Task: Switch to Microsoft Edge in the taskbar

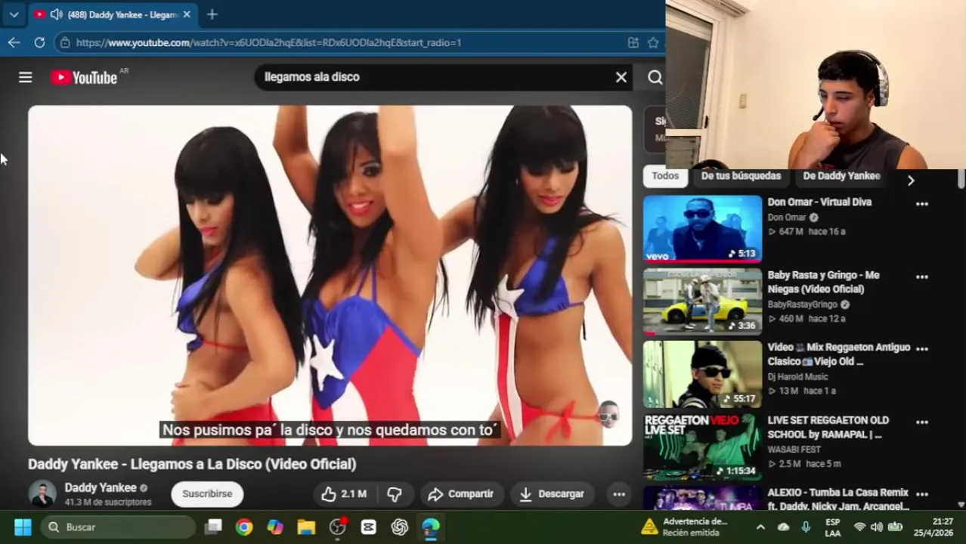Action: click(431, 527)
